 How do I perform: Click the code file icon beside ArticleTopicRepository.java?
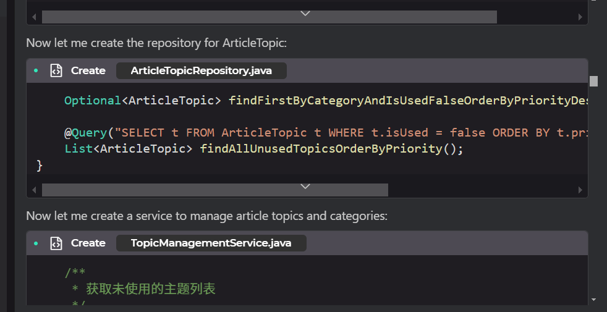click(56, 71)
